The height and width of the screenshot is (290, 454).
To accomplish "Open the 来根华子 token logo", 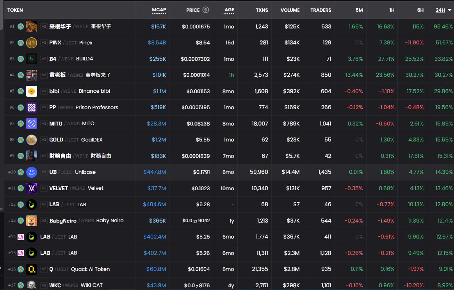I will 32,27.
